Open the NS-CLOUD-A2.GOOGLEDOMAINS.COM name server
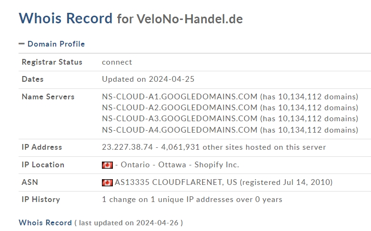The image size is (371, 231). pyautogui.click(x=180, y=108)
